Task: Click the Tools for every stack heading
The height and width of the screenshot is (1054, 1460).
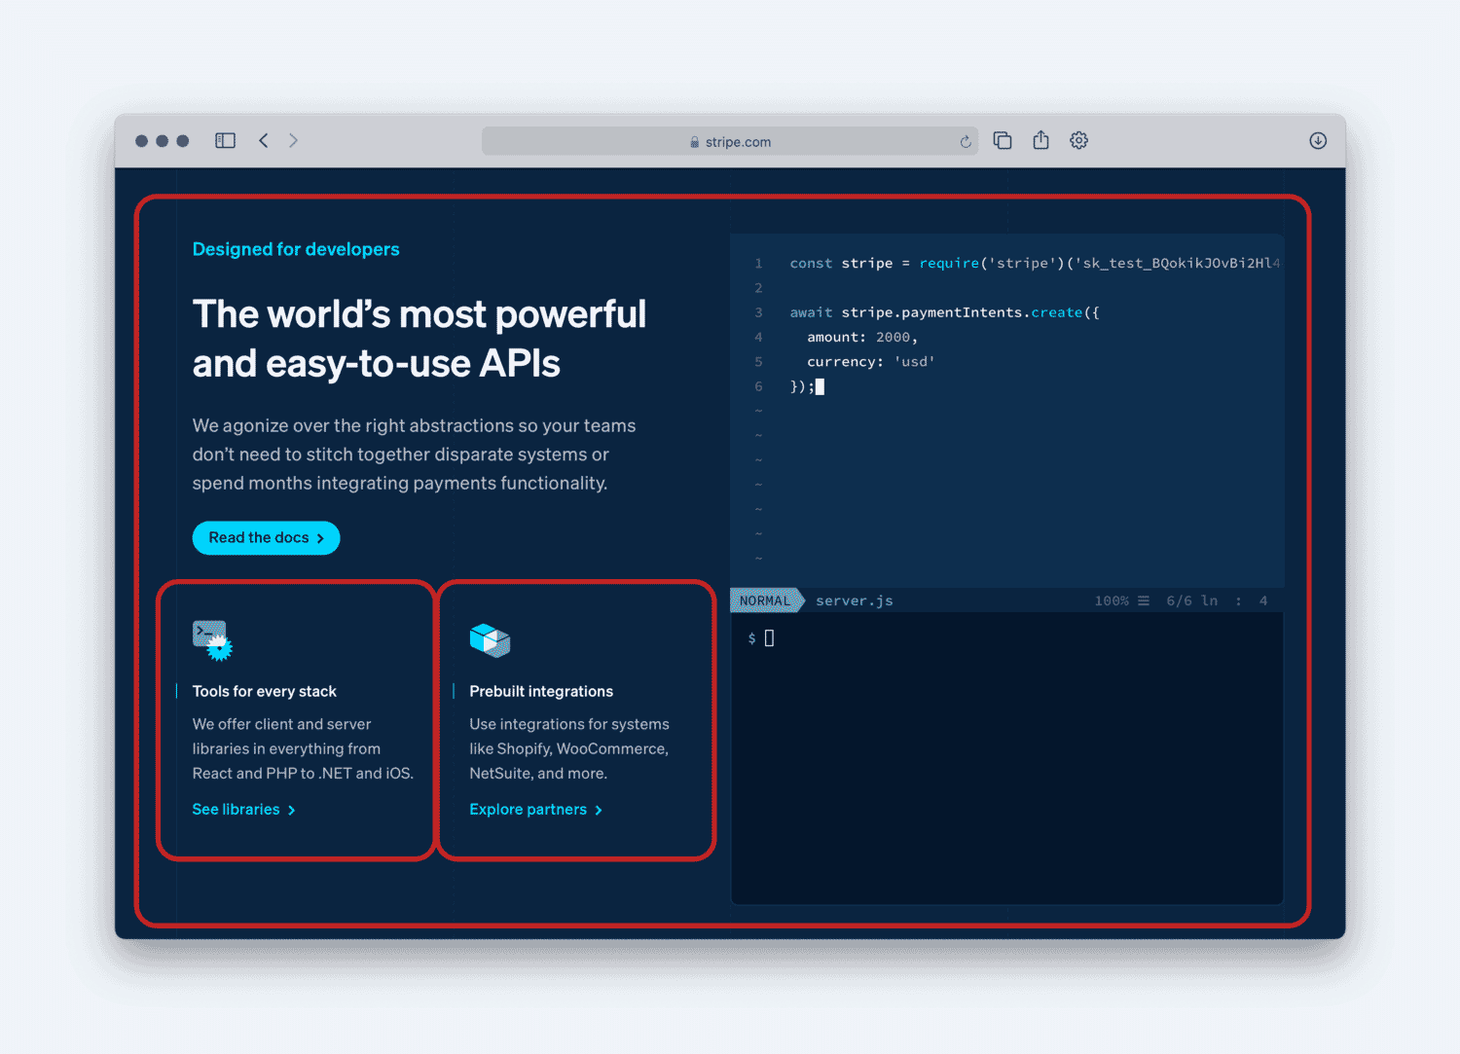Action: [265, 691]
